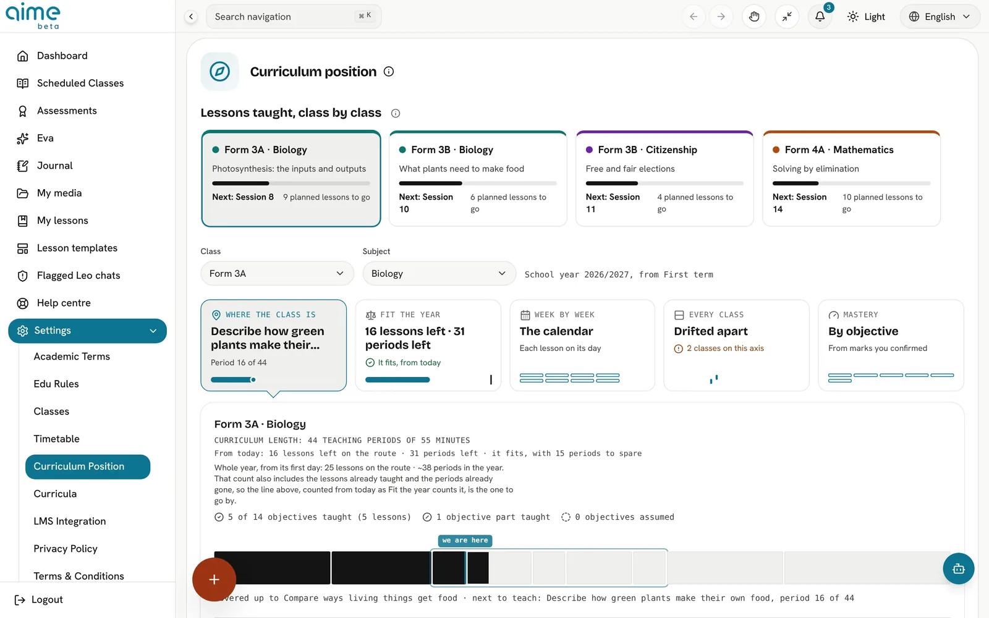Click info icon next to Lessons taught heading
This screenshot has height=618, width=989.
(396, 113)
